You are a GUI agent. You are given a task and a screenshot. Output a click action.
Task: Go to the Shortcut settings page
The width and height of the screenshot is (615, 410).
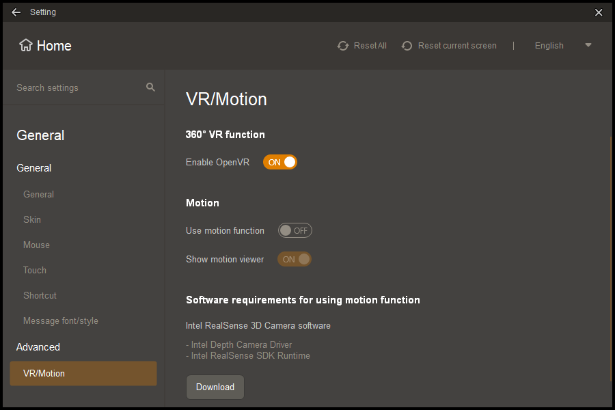point(40,295)
